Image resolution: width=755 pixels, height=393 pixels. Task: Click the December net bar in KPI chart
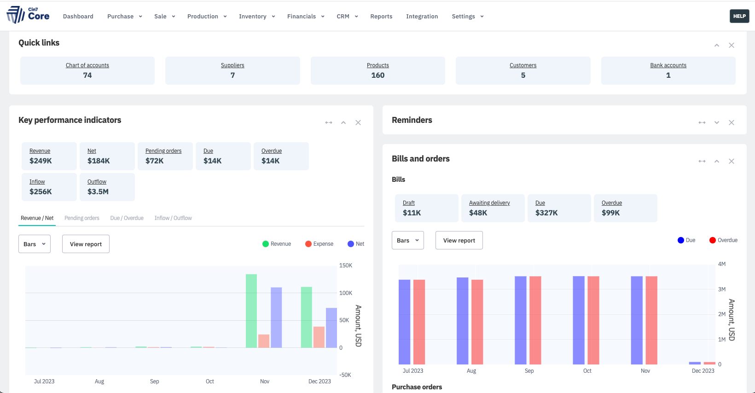click(331, 328)
